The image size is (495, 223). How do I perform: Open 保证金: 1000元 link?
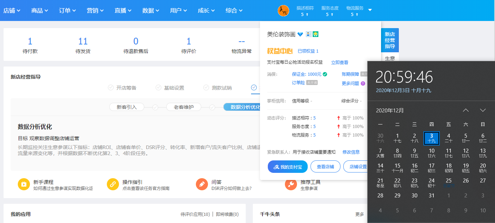coord(307,74)
